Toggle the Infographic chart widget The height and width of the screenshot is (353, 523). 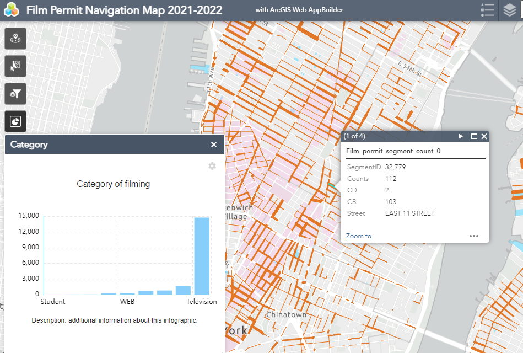(15, 121)
